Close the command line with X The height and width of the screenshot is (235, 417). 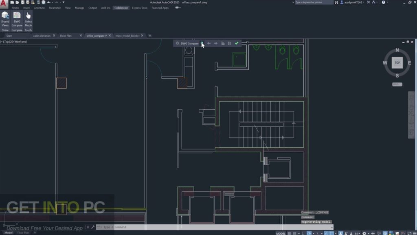pos(88,227)
